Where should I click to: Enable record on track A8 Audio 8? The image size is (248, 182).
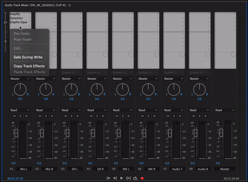click(x=205, y=116)
